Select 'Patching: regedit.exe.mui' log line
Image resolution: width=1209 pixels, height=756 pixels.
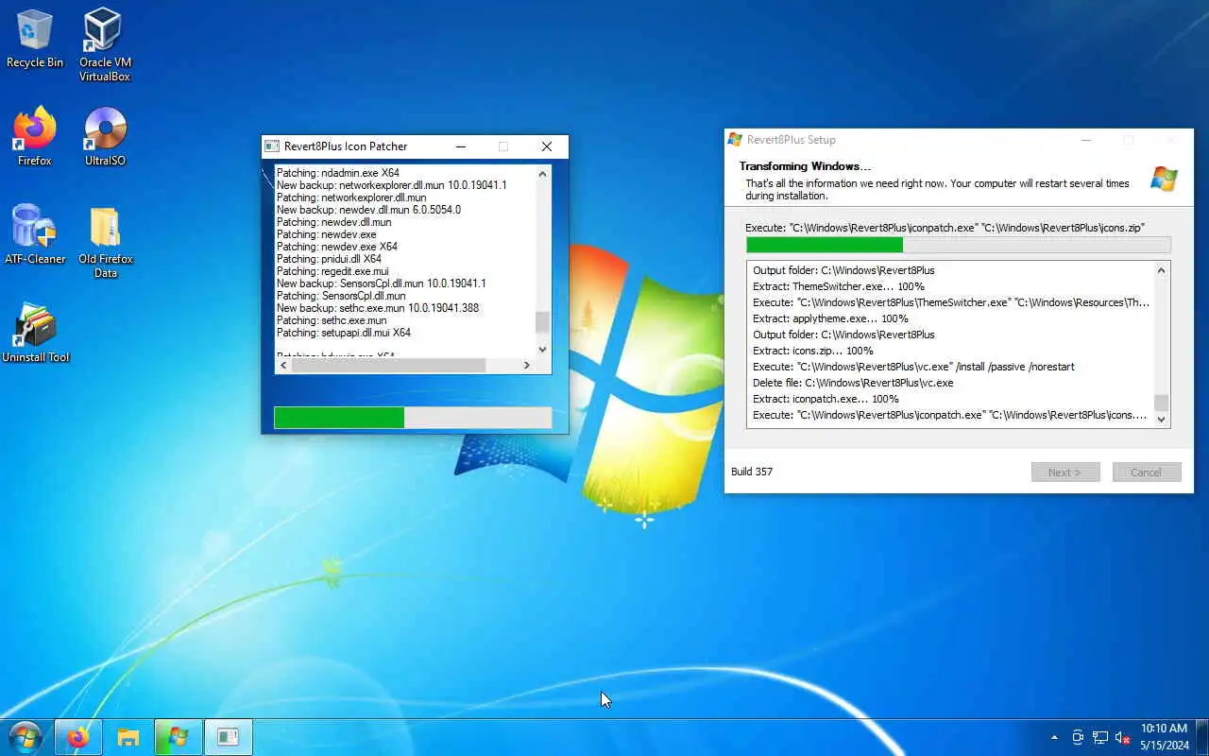tap(332, 271)
